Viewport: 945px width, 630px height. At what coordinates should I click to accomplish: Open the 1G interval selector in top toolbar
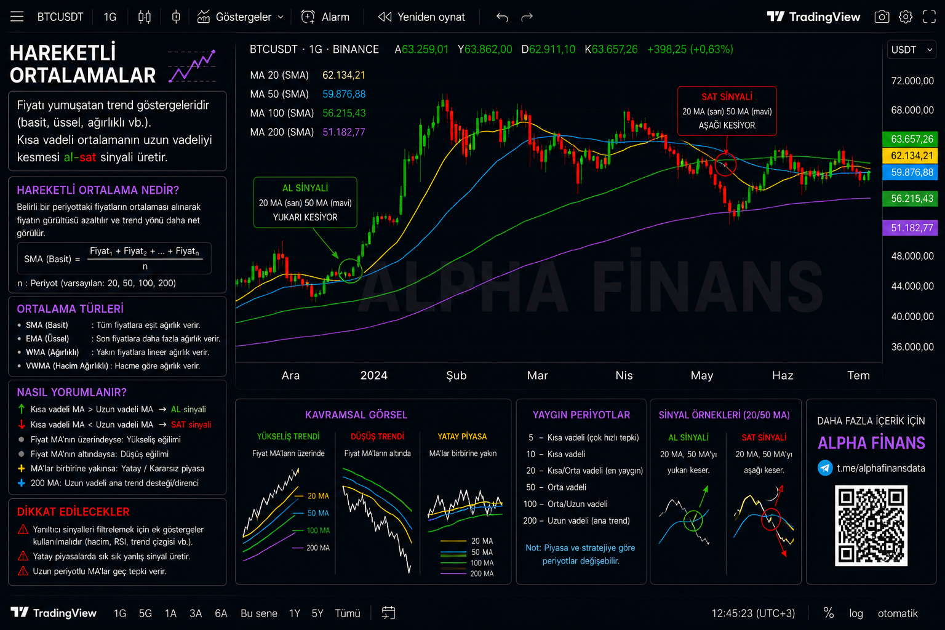[x=110, y=17]
